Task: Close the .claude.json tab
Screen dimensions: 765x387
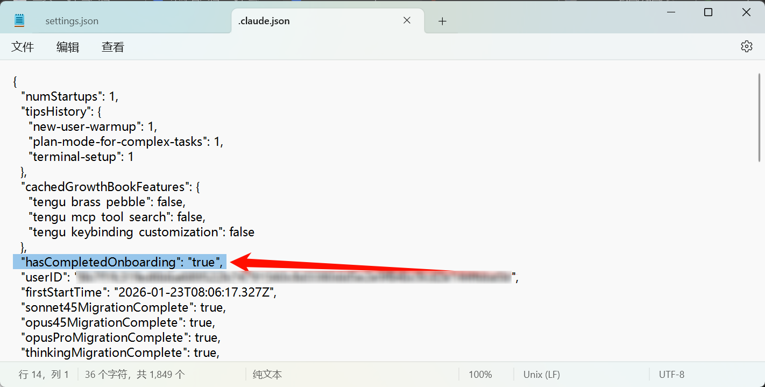Action: tap(407, 20)
